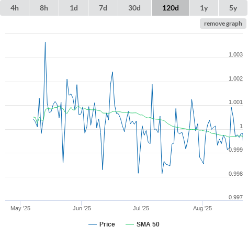The height and width of the screenshot is (238, 248).
Task: Toggle the SMA 50 legend entry
Action: pos(148,224)
